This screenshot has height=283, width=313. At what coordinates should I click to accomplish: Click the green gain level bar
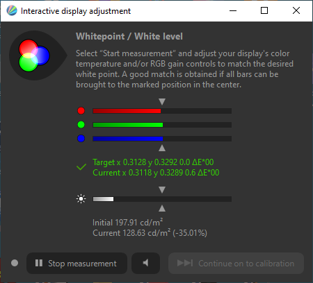click(x=162, y=125)
